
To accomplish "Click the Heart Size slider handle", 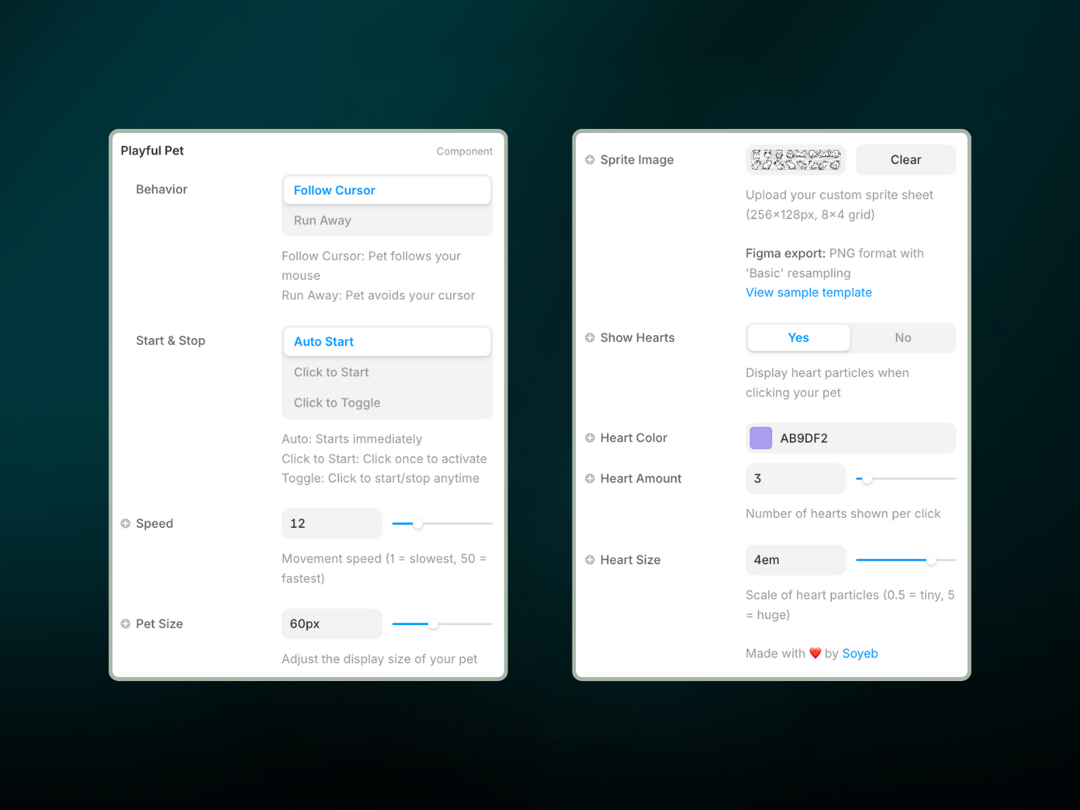I will point(932,560).
